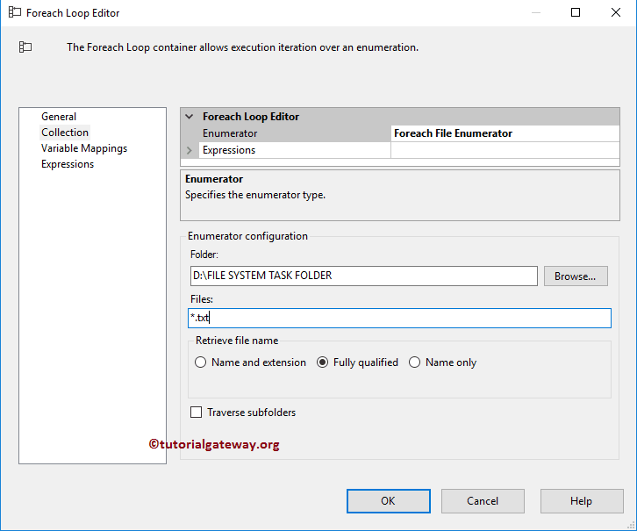Screen dimensions: 637x531
Task: Click into the Folder path field
Action: pos(363,276)
